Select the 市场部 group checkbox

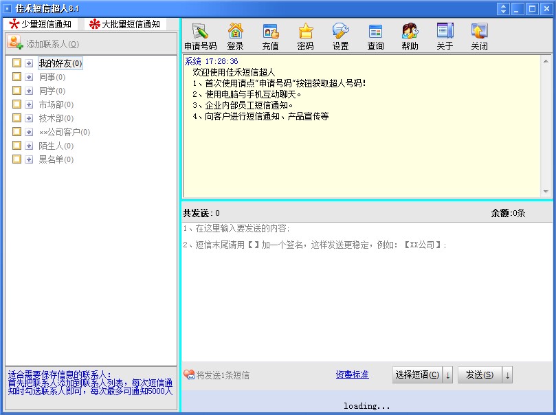click(17, 104)
